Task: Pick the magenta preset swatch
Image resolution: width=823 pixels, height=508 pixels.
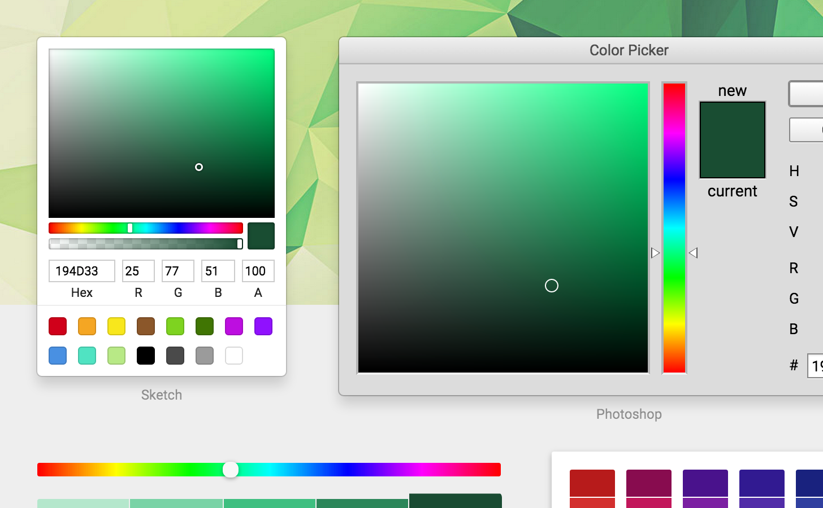Action: point(234,326)
